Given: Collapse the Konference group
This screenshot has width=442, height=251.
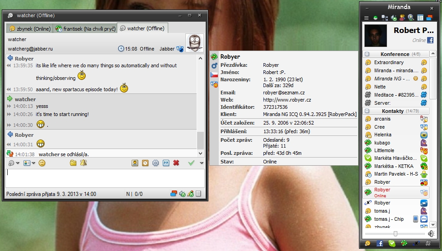Looking at the screenshot, I should click(367, 54).
